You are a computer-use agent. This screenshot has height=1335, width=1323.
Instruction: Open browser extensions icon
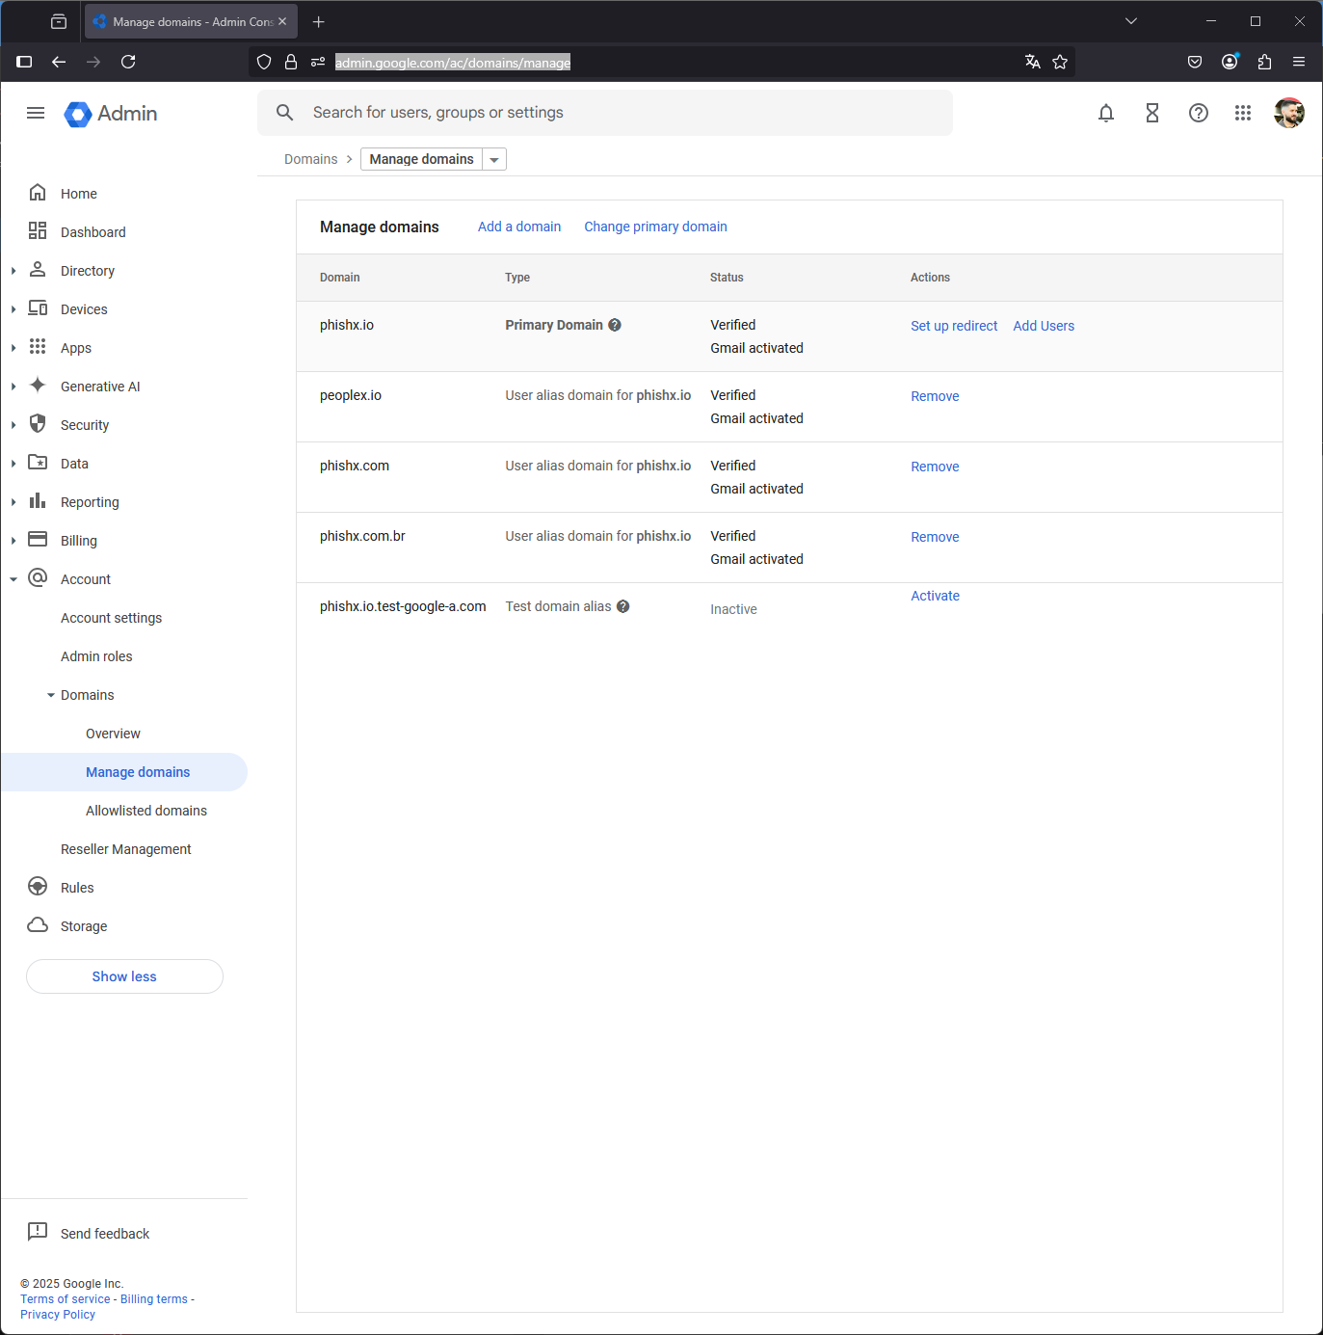(1264, 62)
